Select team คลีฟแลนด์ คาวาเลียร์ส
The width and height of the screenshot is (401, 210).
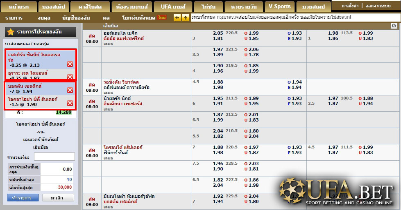pos(127,87)
